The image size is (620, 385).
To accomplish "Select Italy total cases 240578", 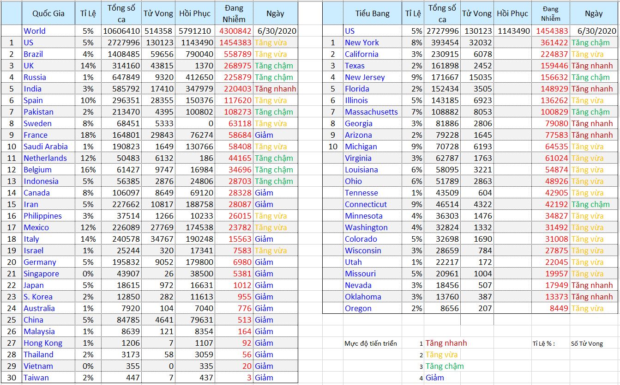I will tap(121, 239).
